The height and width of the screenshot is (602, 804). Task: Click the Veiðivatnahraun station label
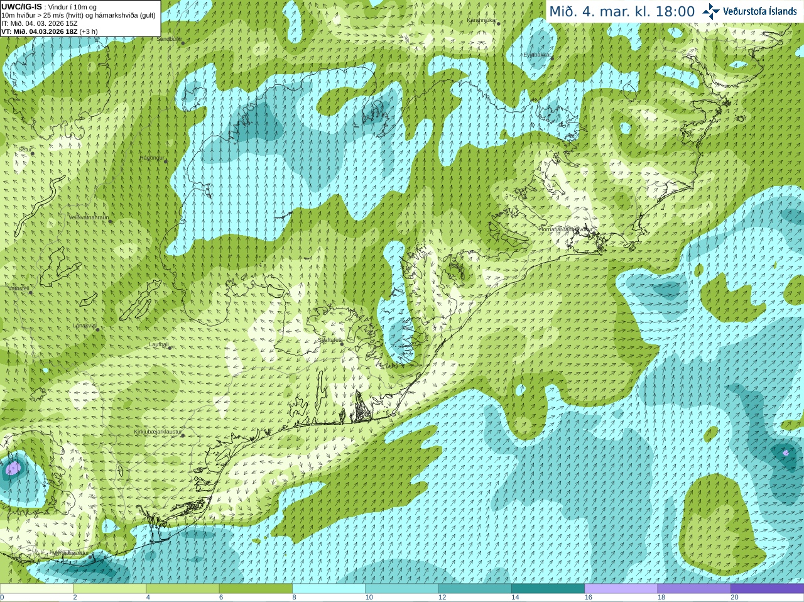click(x=89, y=217)
